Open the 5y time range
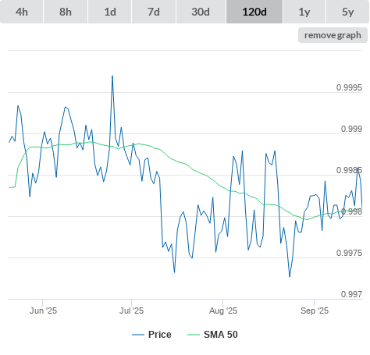The height and width of the screenshot is (355, 370). click(348, 12)
